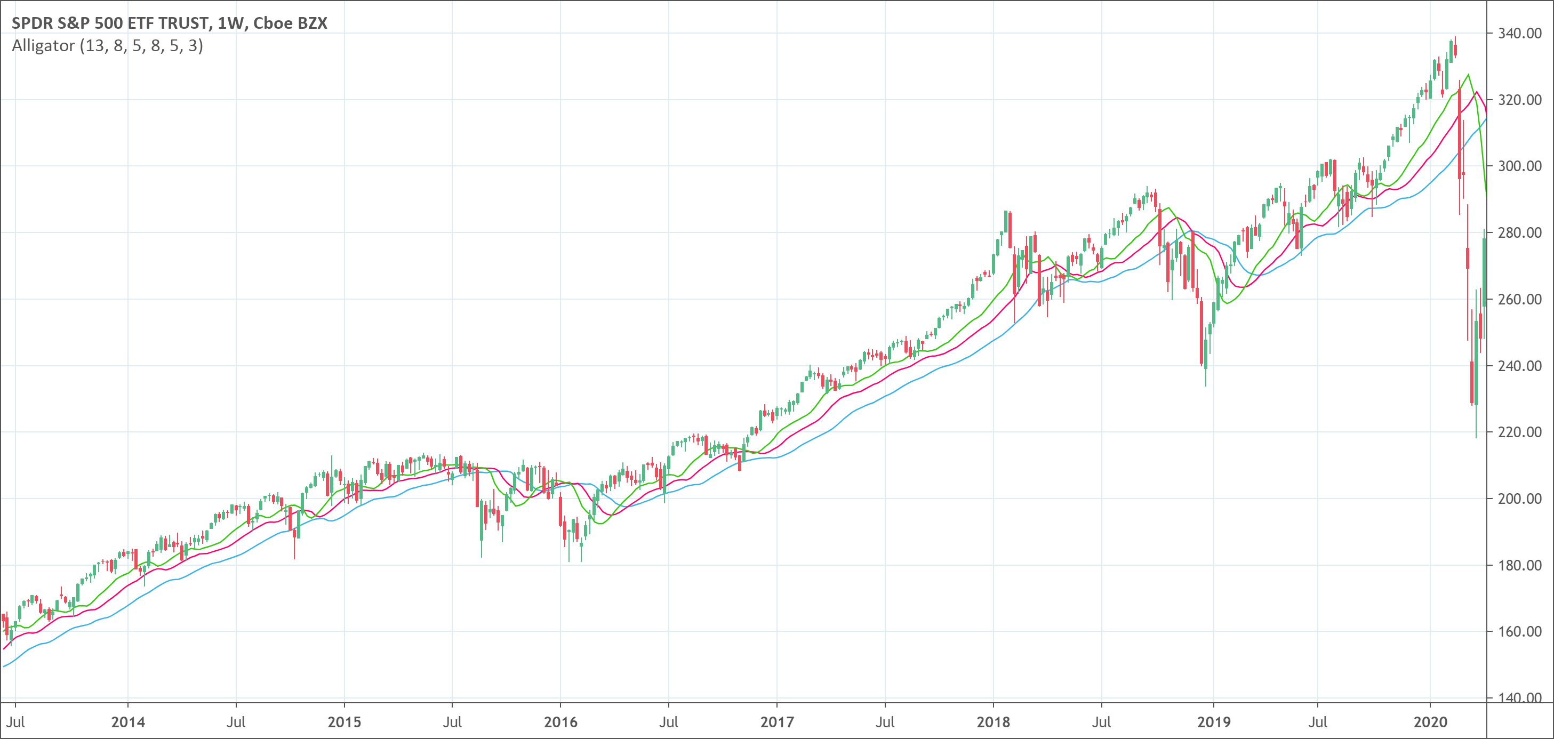This screenshot has width=1554, height=739.
Task: Click the 2015 time axis marker
Action: (345, 722)
